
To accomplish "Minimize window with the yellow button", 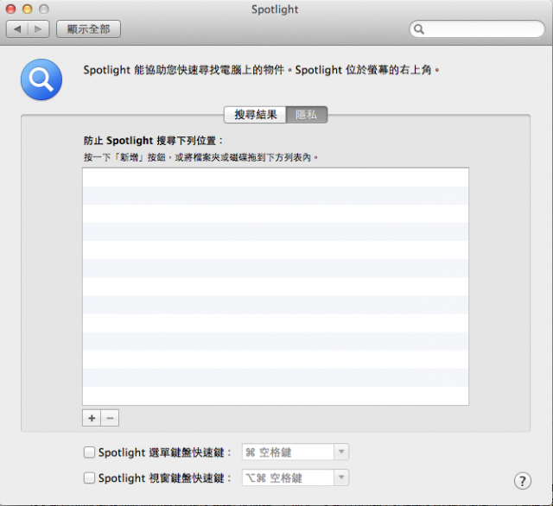I will (x=27, y=9).
